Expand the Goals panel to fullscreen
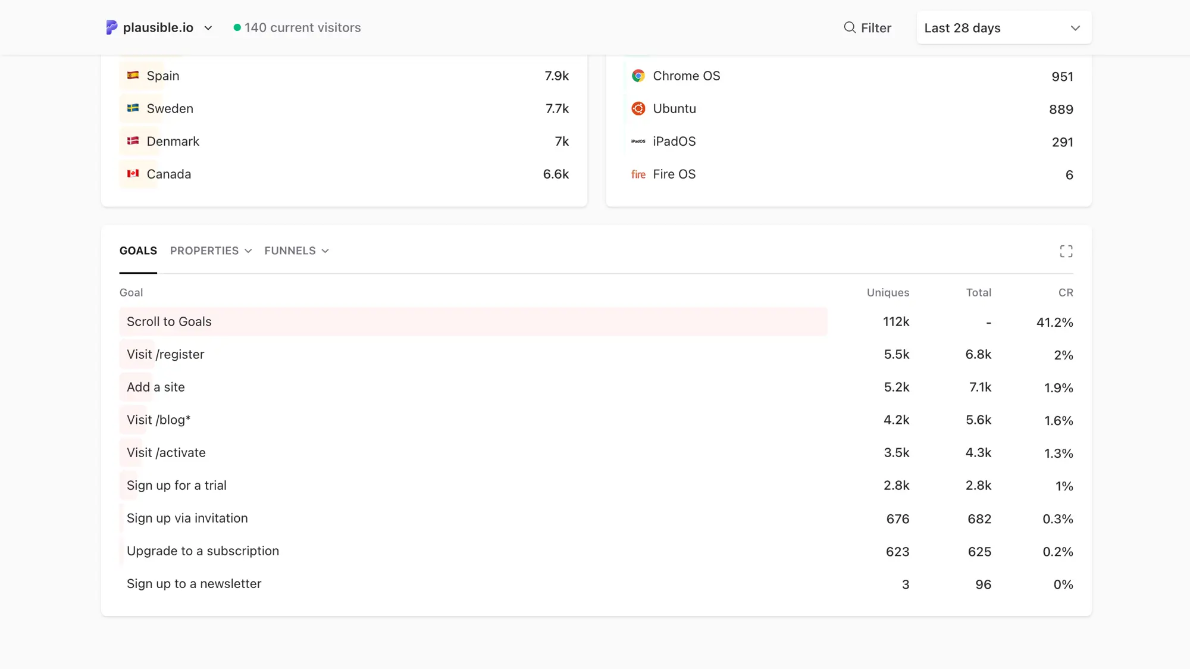The width and height of the screenshot is (1190, 669). coord(1066,251)
